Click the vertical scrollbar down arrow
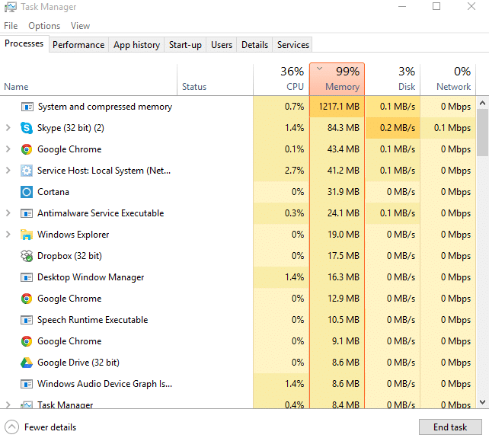This screenshot has height=438, width=489. coord(483,401)
